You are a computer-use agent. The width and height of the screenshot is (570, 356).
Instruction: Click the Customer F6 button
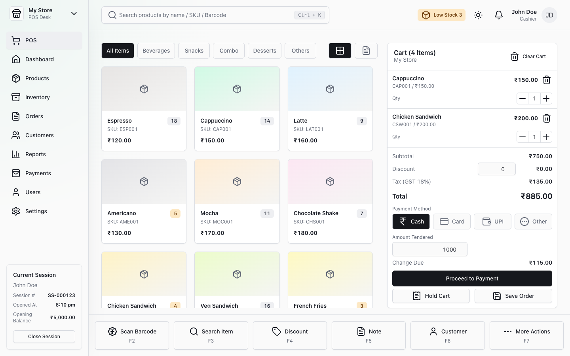pos(447,335)
